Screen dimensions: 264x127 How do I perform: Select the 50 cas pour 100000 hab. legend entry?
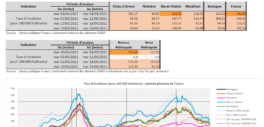pos(241,123)
